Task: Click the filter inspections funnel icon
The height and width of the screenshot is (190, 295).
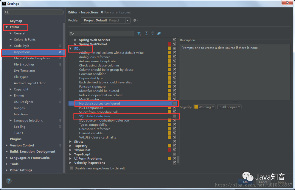Action: pyautogui.click(x=139, y=34)
